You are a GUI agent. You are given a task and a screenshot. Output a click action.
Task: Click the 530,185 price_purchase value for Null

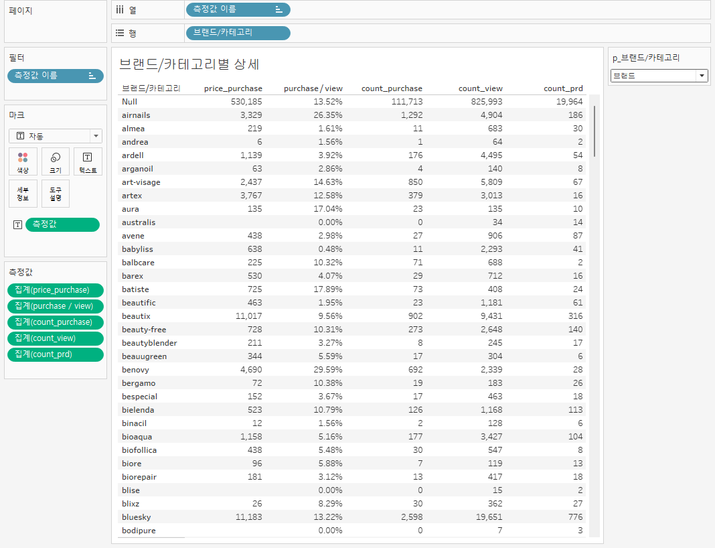(246, 102)
